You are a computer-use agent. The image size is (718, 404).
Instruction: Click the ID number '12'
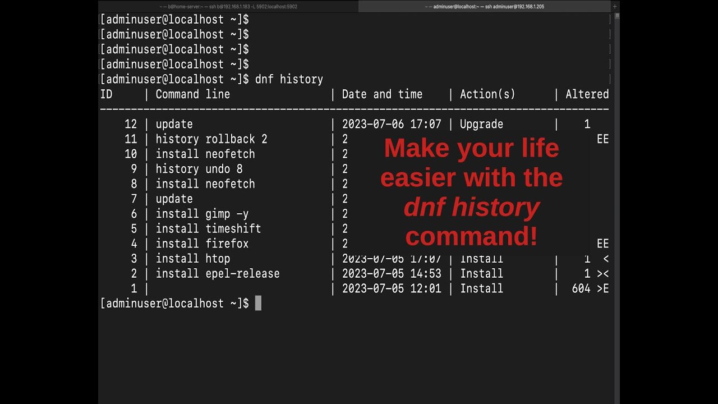pos(131,124)
